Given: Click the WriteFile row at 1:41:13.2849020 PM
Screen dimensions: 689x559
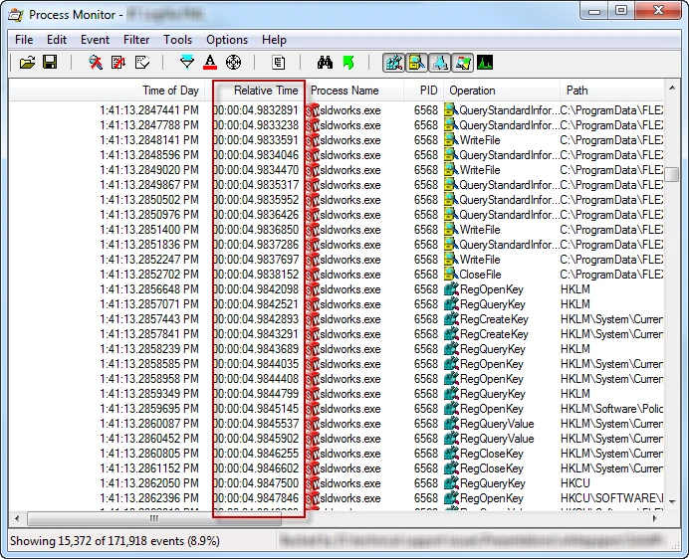Looking at the screenshot, I should (x=337, y=170).
